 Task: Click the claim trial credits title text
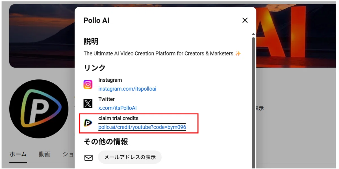click(x=118, y=118)
